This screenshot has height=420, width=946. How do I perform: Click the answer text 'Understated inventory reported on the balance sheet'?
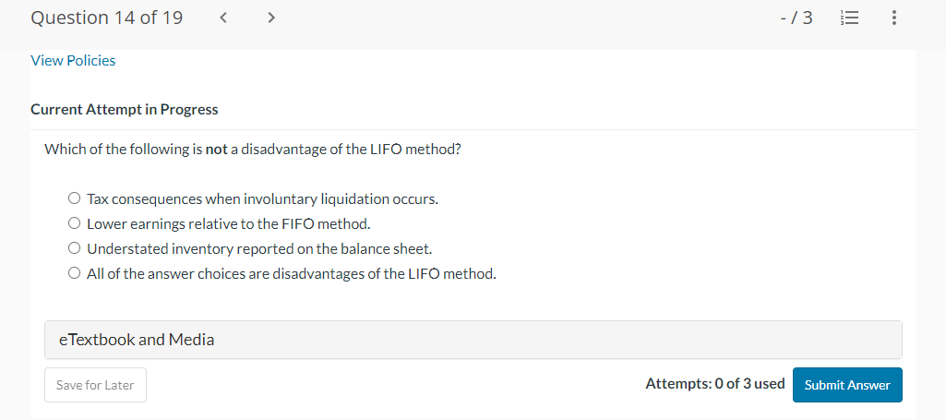[x=259, y=248]
